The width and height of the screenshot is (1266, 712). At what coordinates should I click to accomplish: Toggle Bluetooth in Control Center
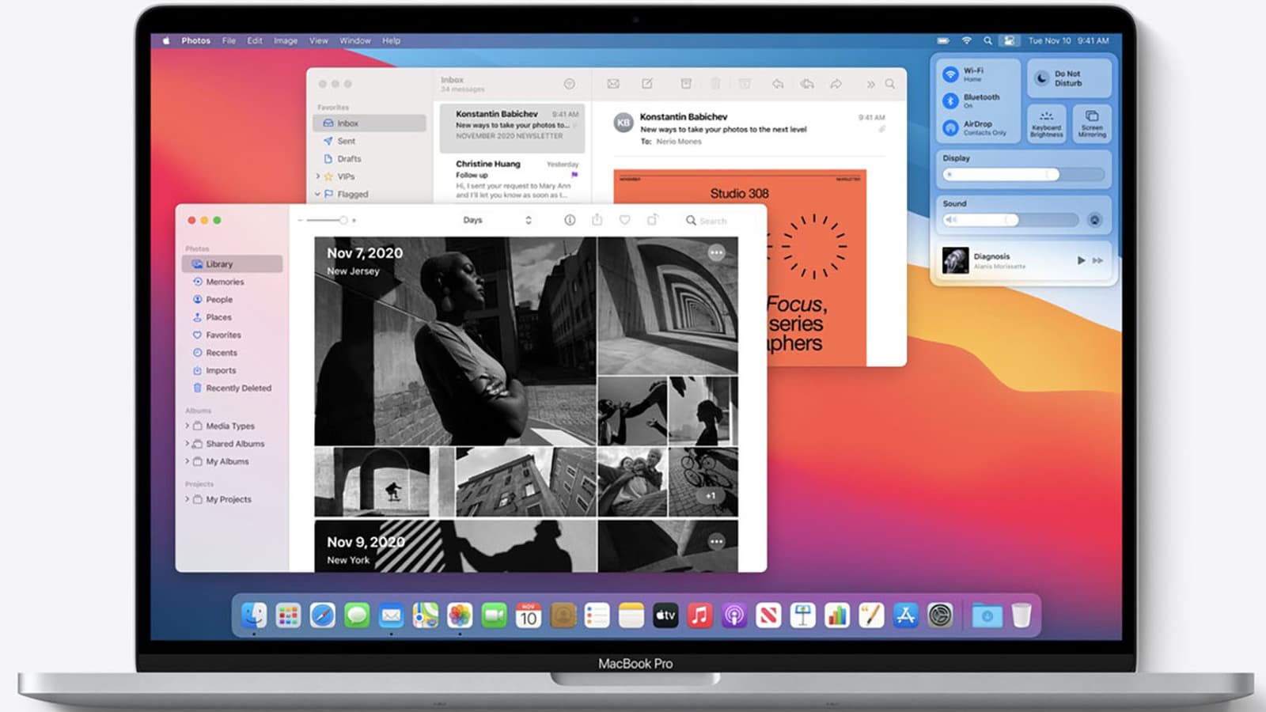tap(950, 101)
